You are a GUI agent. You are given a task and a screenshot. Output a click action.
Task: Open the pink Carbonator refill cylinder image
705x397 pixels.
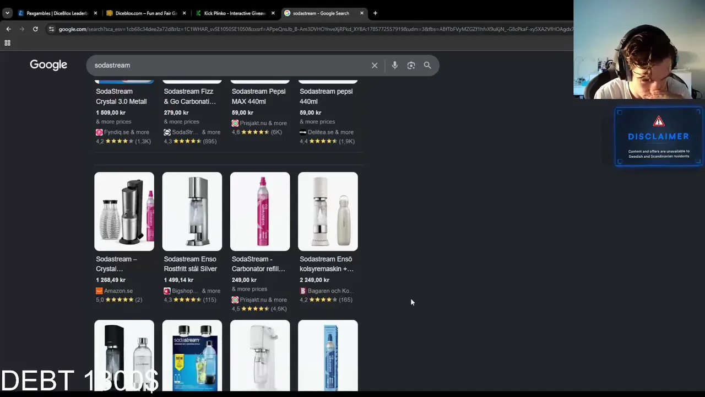260,212
